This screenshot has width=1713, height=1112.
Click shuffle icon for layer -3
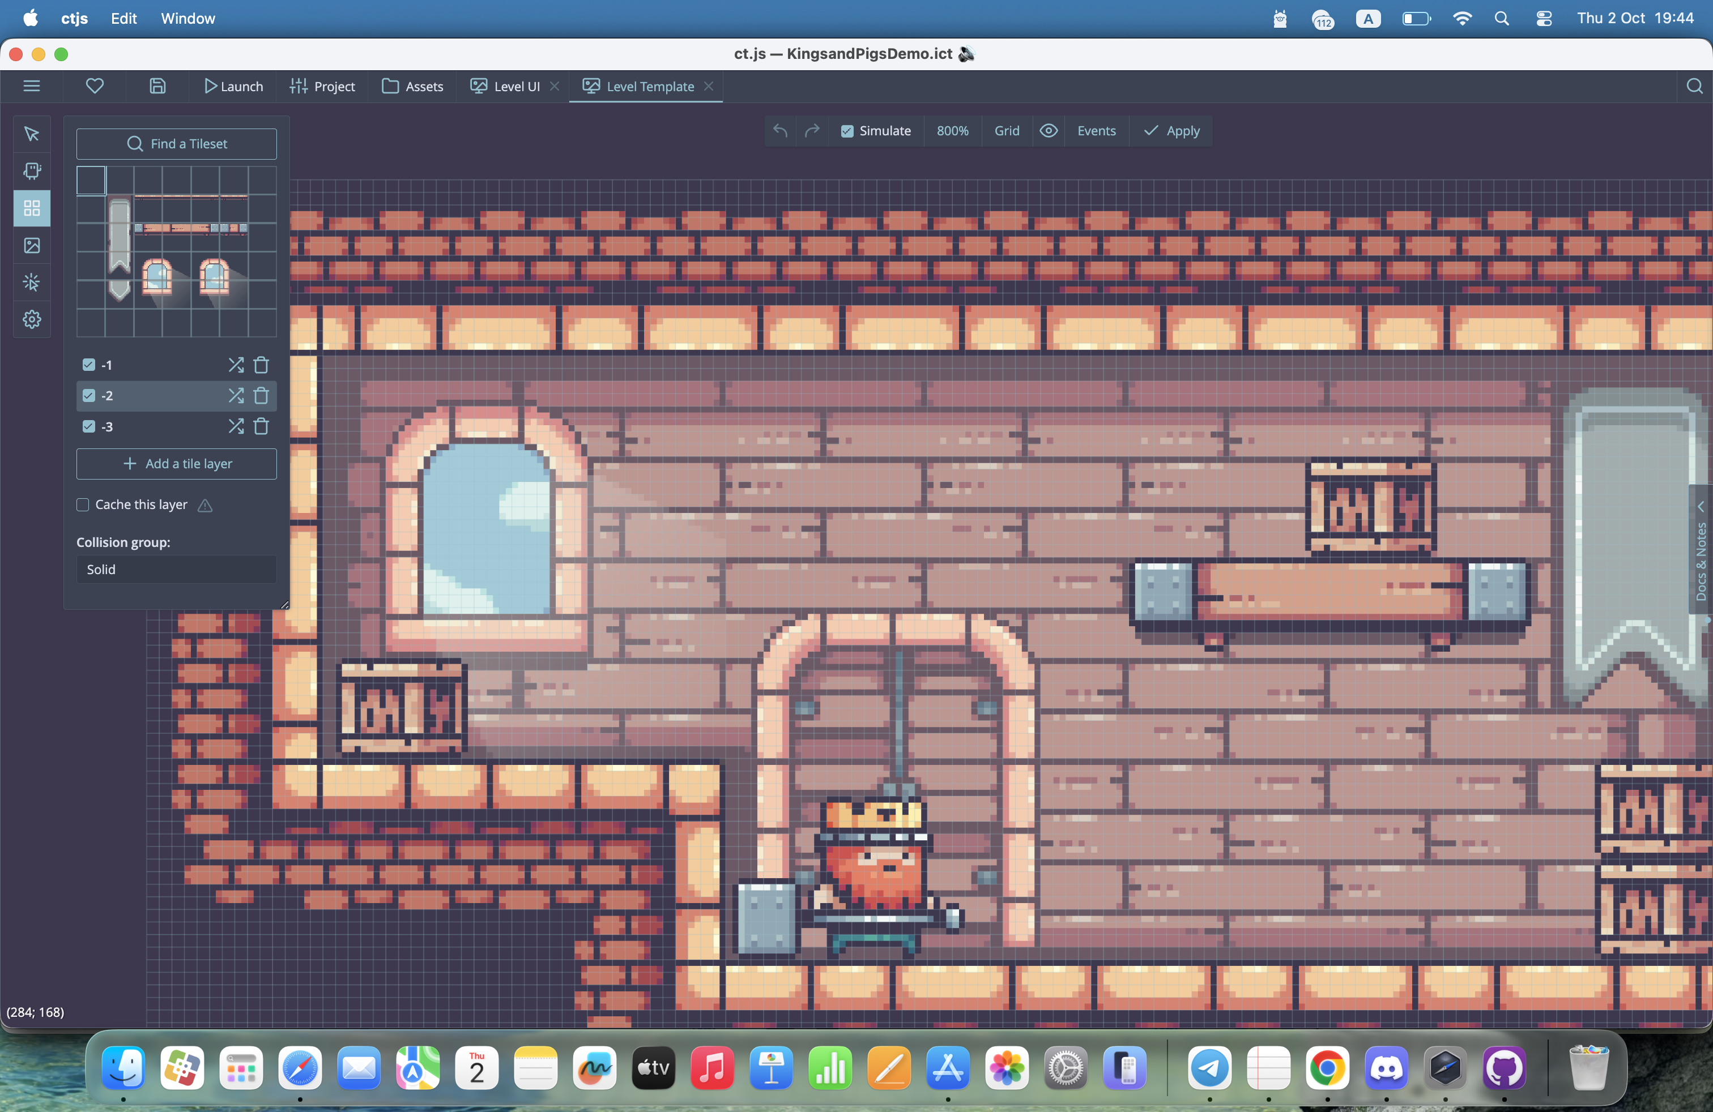click(235, 426)
